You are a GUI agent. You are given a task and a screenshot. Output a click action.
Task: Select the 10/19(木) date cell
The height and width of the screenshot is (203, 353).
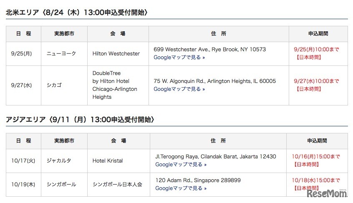(23, 184)
